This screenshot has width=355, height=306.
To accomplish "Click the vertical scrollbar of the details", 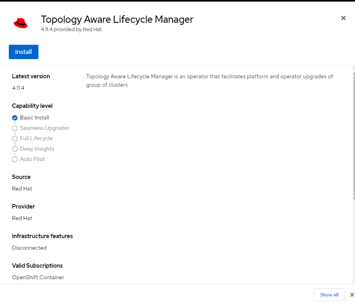I will click(x=354, y=136).
